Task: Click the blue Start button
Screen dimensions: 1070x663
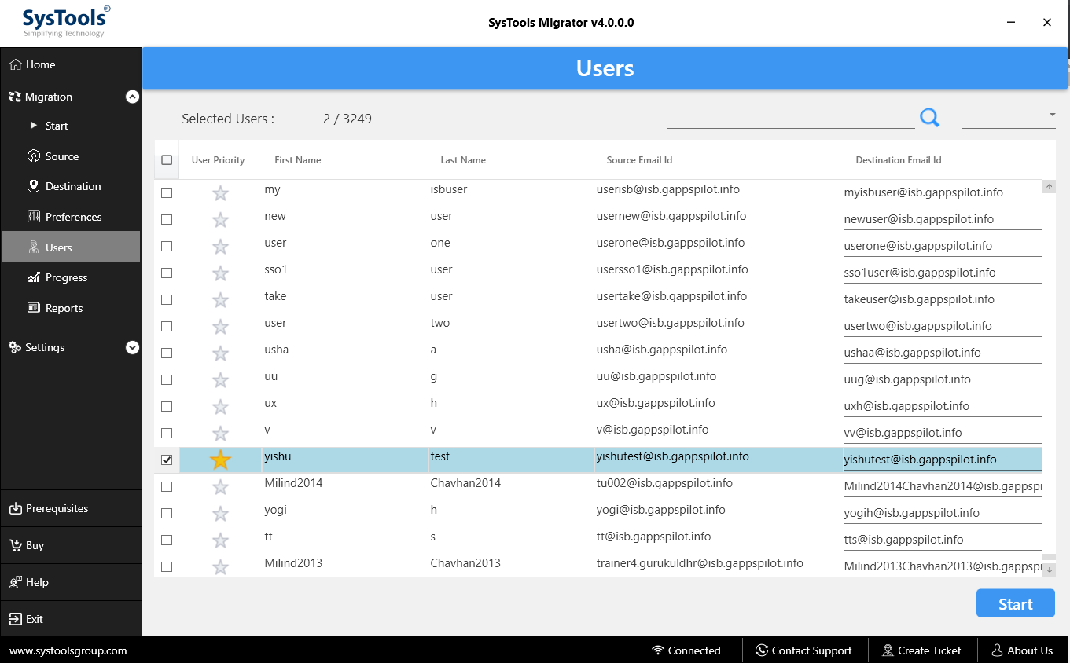Action: click(x=1015, y=604)
